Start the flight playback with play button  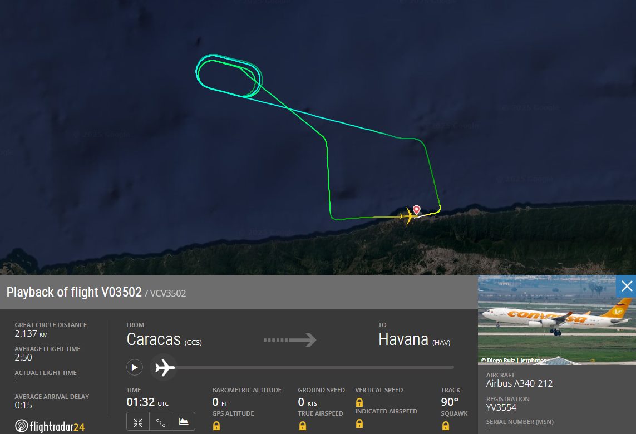[x=134, y=367]
